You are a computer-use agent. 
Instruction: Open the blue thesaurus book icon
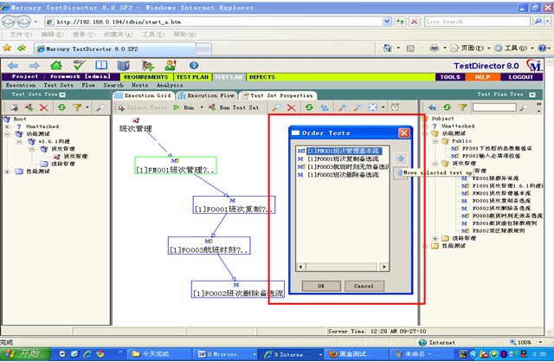[124, 65]
